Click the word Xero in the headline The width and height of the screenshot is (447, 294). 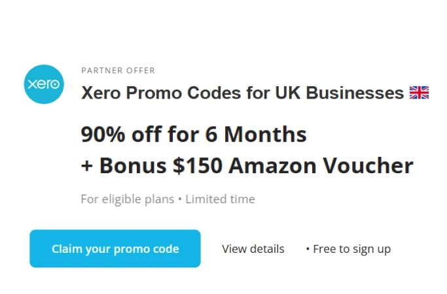click(x=100, y=93)
